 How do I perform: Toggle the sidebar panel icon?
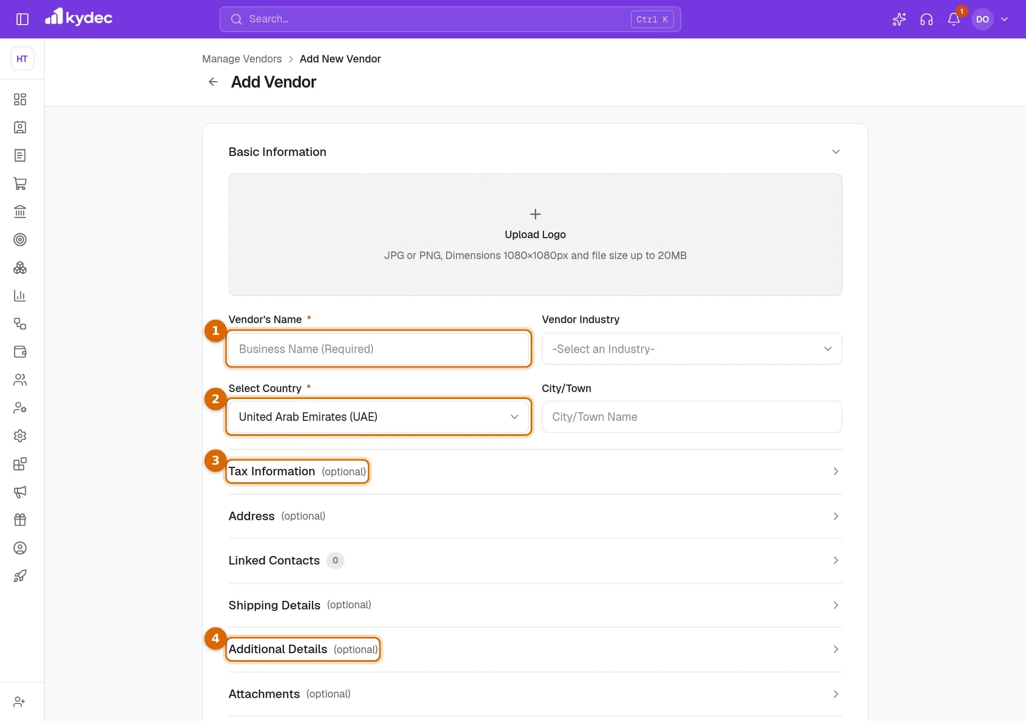(x=22, y=19)
